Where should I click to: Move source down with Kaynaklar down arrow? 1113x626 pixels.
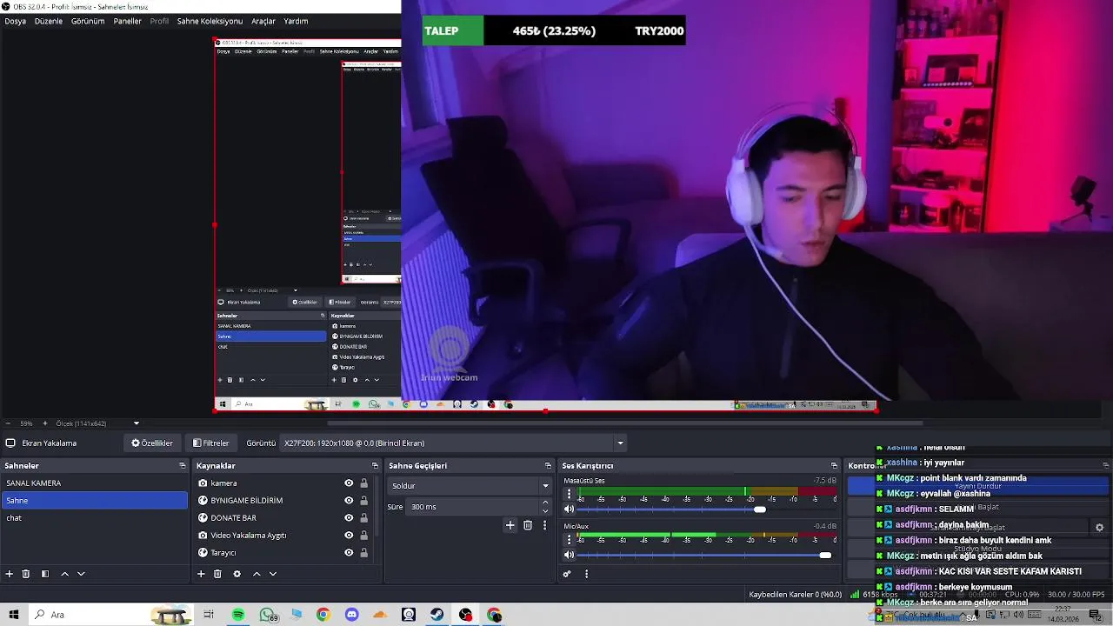[x=273, y=574]
